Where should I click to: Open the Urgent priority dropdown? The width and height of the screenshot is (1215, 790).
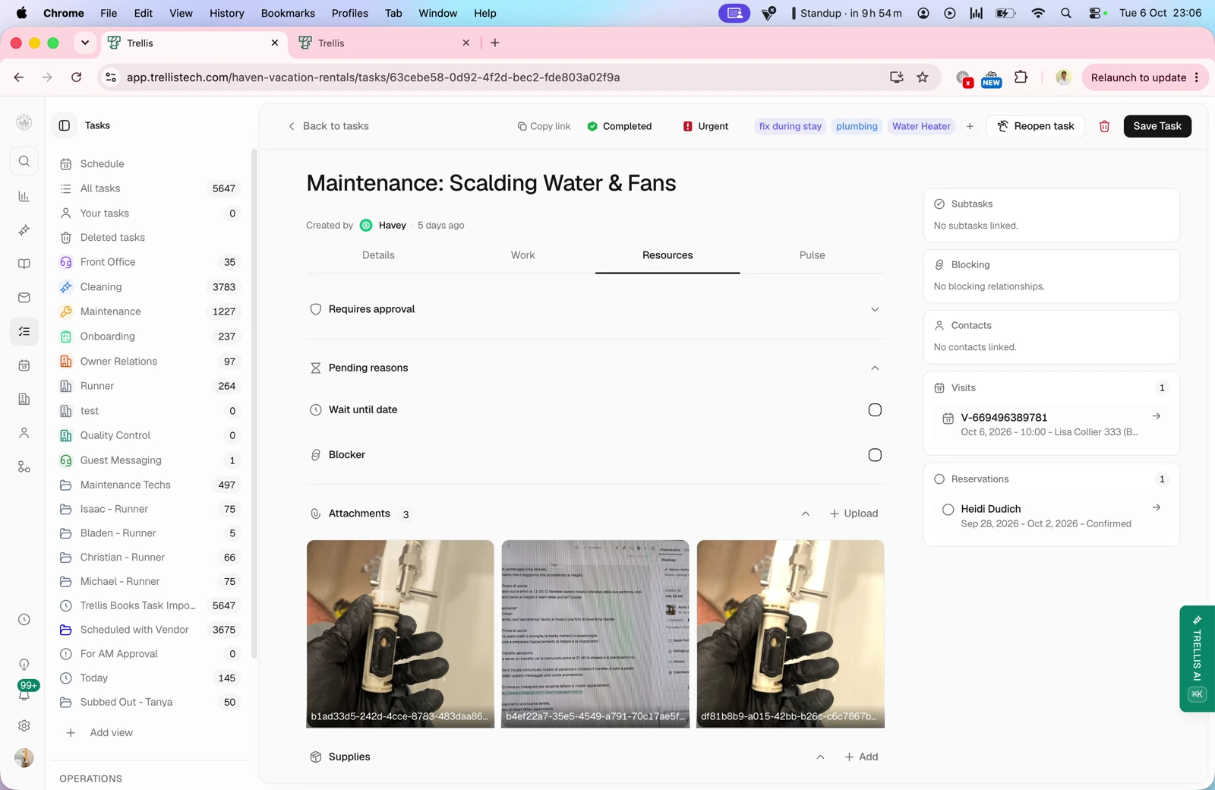point(705,126)
